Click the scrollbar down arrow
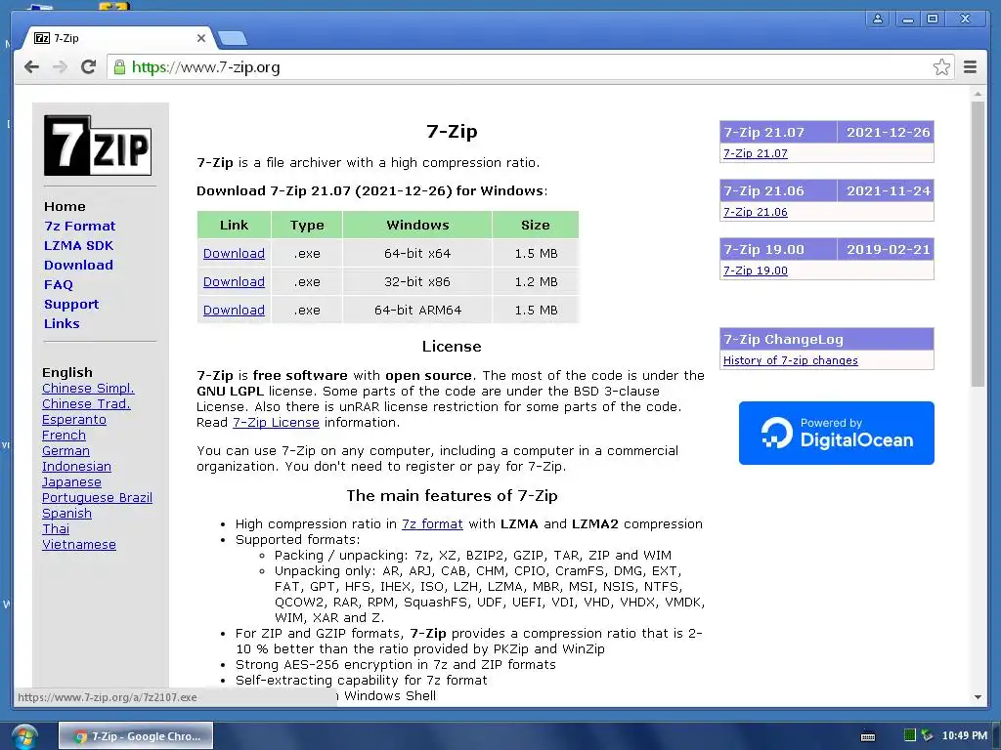The height and width of the screenshot is (750, 1001). point(978,697)
